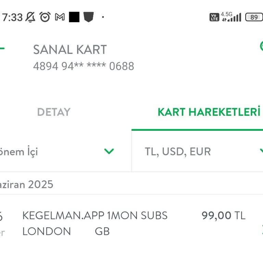Expand the Dönem İçi chevron
Viewport: 263px width, 263px height.
pos(109,151)
